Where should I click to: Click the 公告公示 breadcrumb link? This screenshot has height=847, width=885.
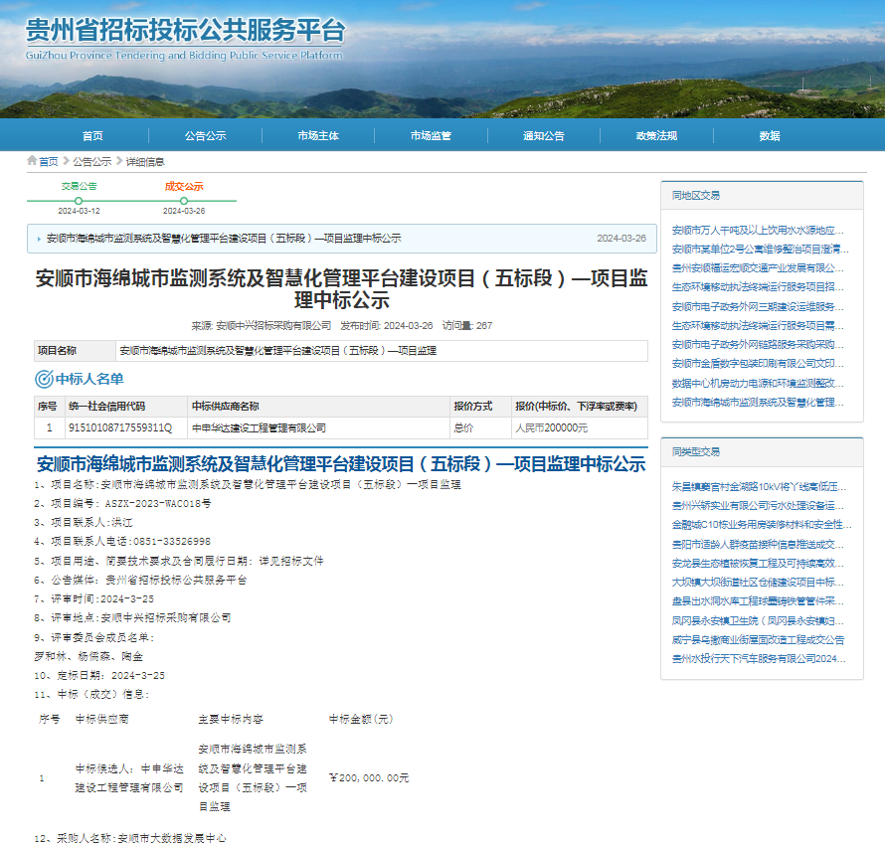pos(91,161)
